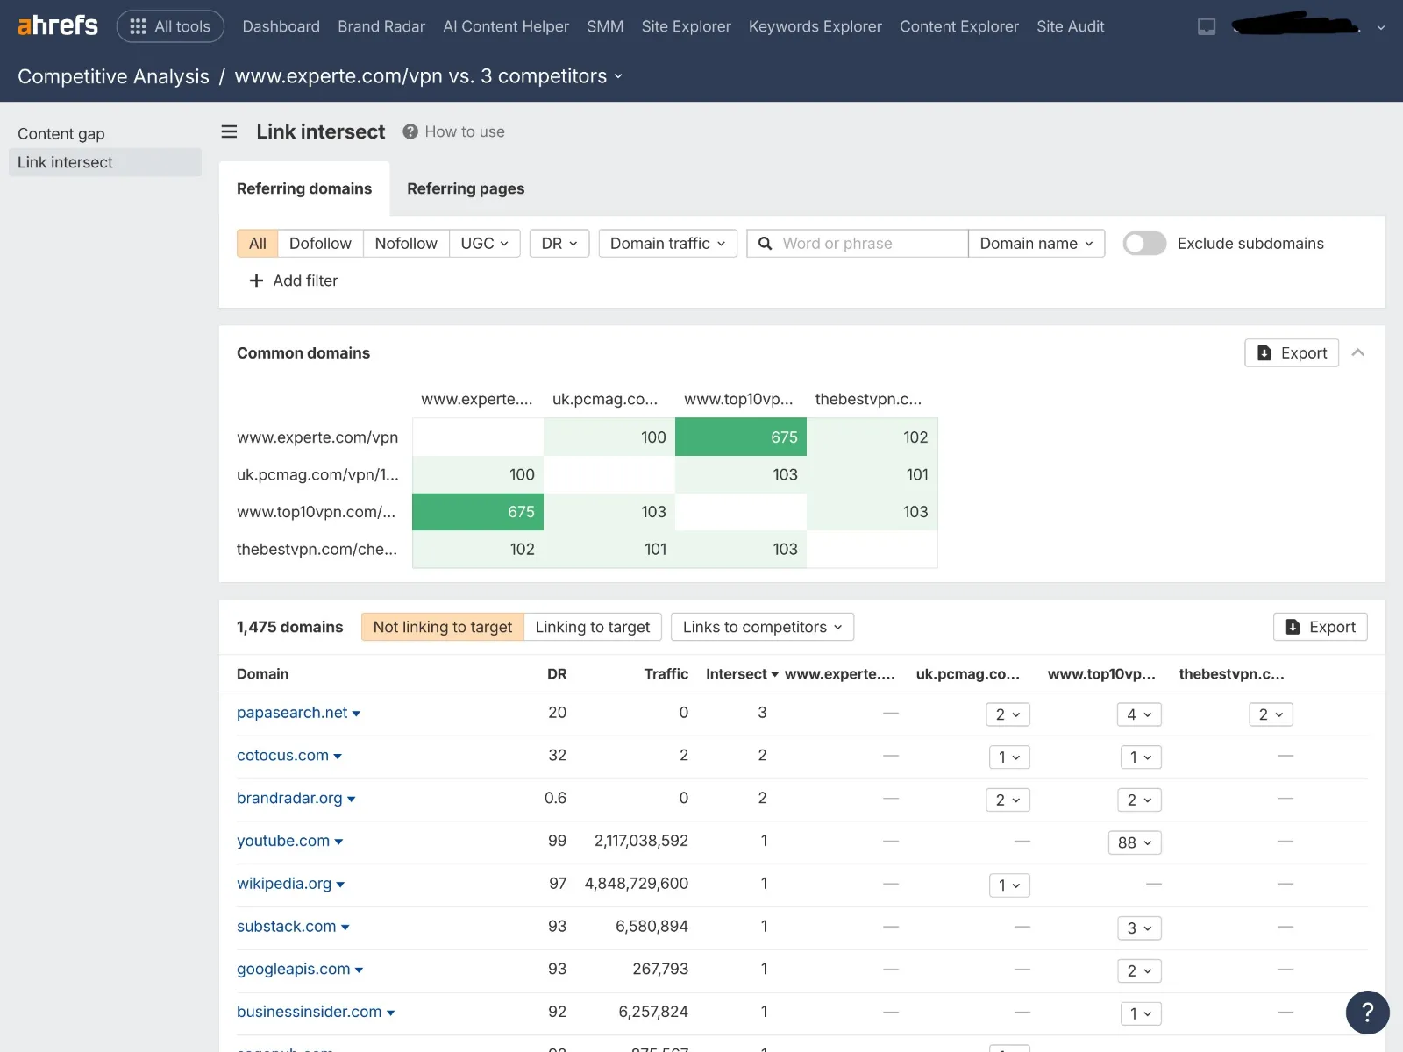1403x1052 pixels.
Task: Expand papasearch.net thebestvpn 2 links
Action: (1271, 714)
